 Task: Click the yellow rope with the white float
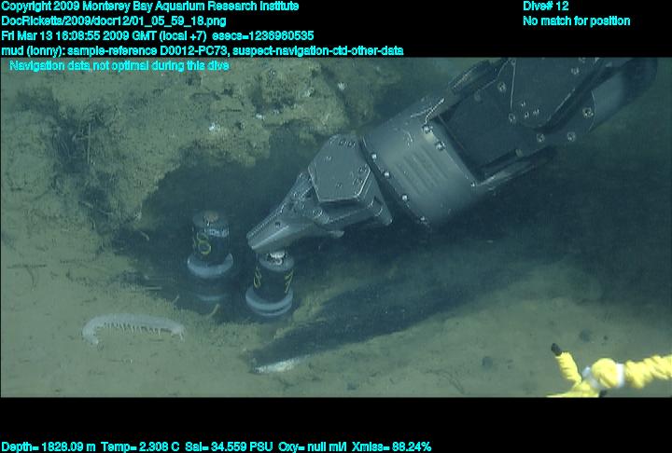point(610,372)
